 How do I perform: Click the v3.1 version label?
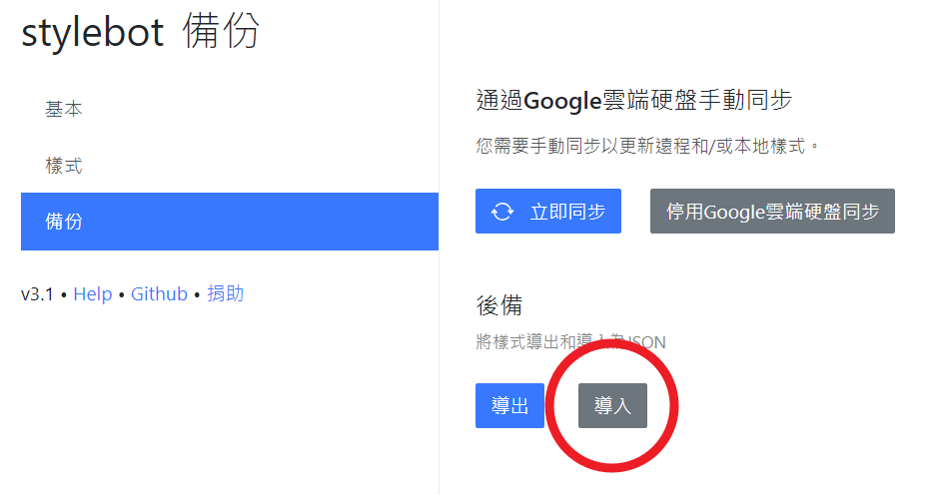pyautogui.click(x=37, y=293)
